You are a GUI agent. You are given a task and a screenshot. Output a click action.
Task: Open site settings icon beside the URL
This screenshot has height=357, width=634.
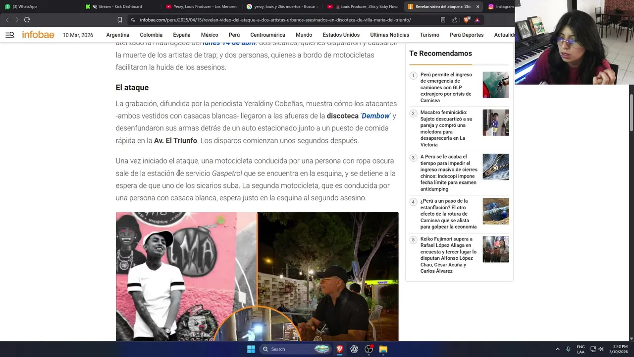132,20
